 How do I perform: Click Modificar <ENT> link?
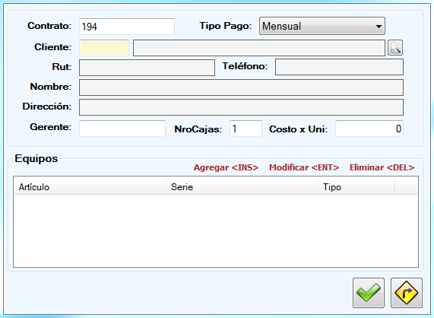point(304,167)
